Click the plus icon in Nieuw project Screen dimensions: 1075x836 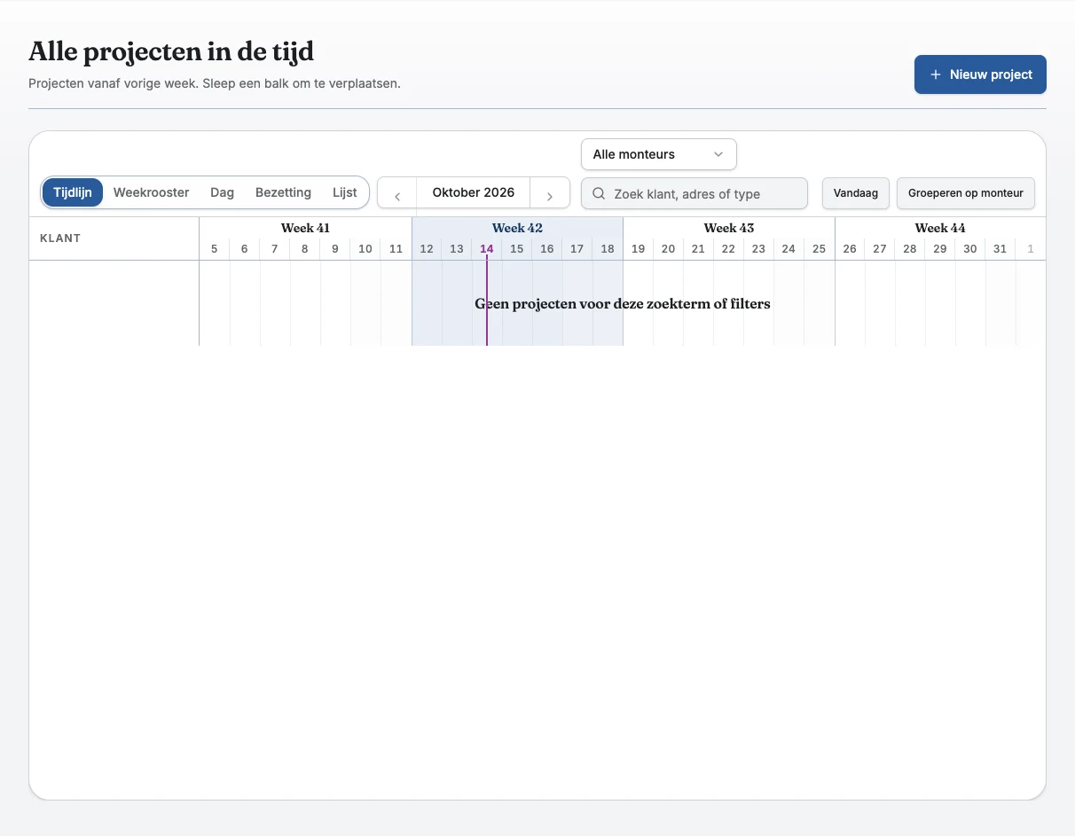click(935, 74)
